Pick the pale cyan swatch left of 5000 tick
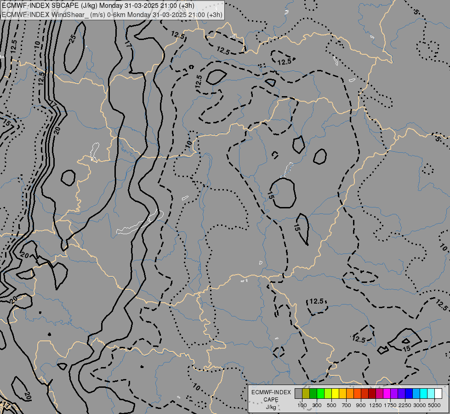 coord(431,394)
